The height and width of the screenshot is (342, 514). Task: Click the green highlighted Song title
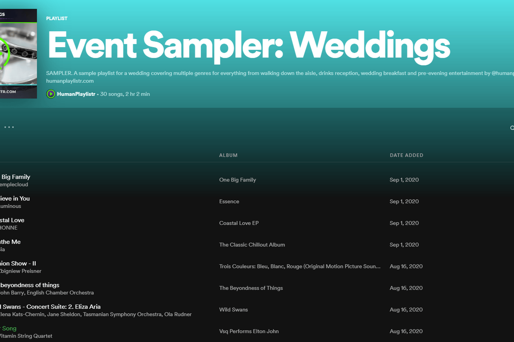click(x=8, y=328)
